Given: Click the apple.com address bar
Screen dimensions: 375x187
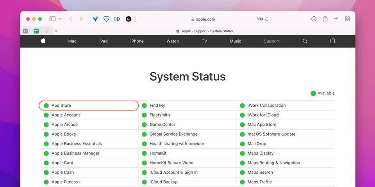Looking at the screenshot, I should click(x=203, y=19).
